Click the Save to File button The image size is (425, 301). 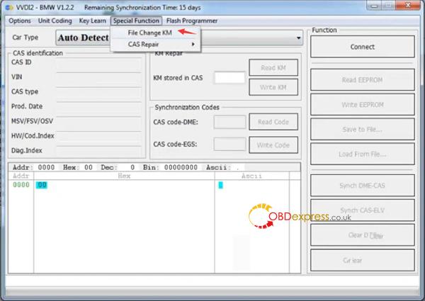pos(363,130)
